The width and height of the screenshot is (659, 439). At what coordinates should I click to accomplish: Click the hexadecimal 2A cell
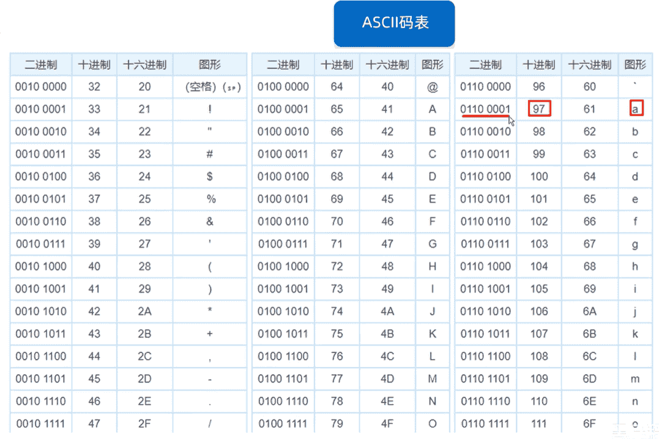[x=144, y=311]
